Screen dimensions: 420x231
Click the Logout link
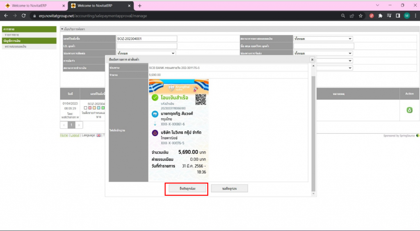pos(75,135)
